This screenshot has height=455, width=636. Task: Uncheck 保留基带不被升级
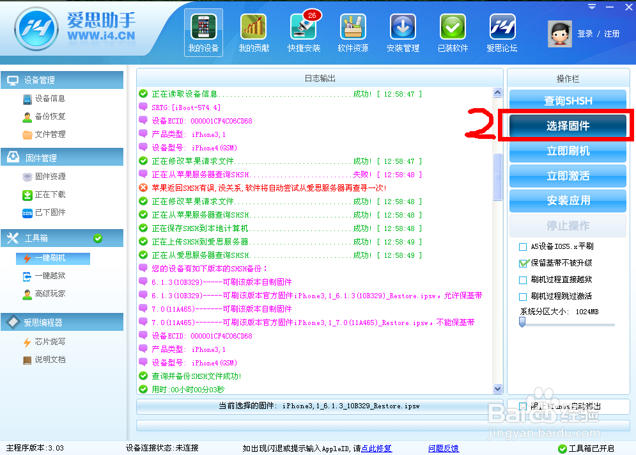pos(522,262)
